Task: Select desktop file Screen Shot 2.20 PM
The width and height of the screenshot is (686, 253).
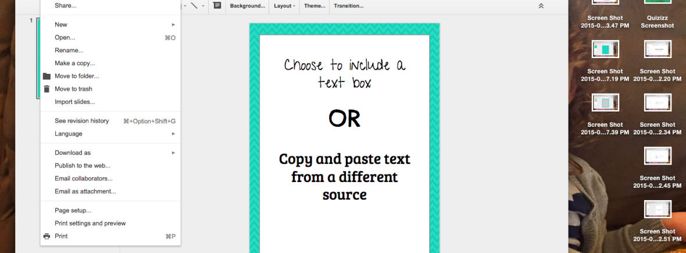Action: click(658, 61)
